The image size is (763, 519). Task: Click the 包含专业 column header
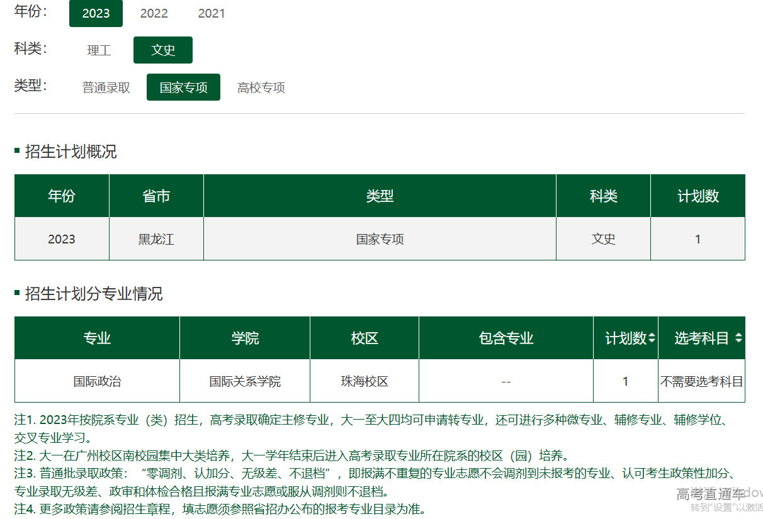pos(506,338)
